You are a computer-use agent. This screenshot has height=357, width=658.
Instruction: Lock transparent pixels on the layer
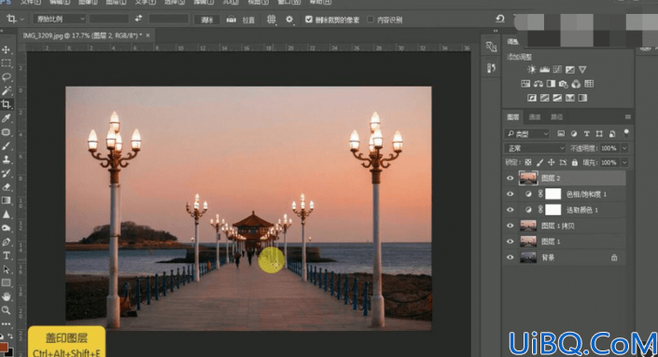[528, 162]
